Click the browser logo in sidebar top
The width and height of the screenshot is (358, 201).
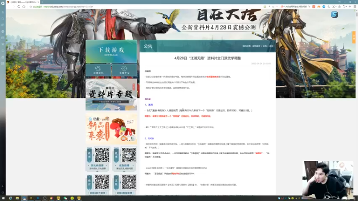click(x=3, y=3)
